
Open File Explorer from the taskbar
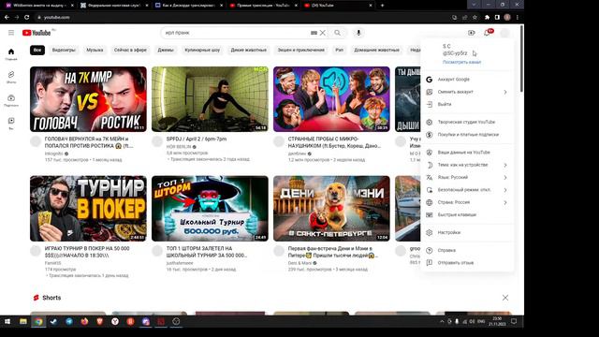(23, 321)
